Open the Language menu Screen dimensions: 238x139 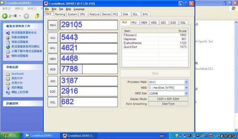79,9
